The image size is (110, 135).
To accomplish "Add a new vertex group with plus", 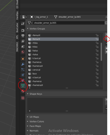I will tap(106, 34).
